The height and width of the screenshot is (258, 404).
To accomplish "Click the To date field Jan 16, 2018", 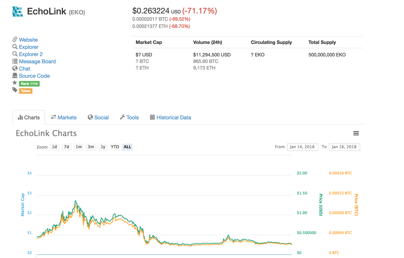I will point(344,147).
